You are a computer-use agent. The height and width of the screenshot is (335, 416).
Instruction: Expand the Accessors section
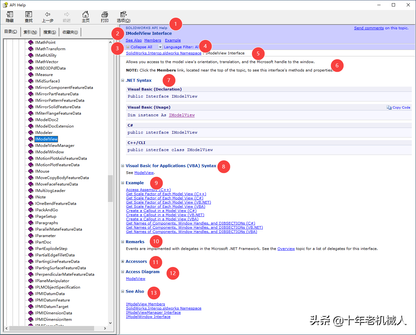coord(122,262)
